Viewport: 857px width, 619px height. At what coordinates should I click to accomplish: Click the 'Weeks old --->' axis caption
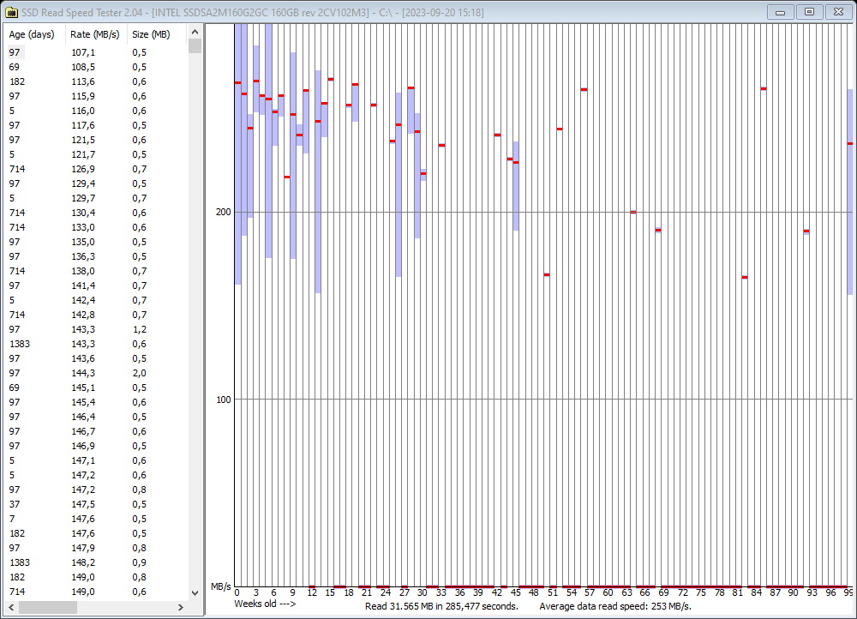click(265, 604)
